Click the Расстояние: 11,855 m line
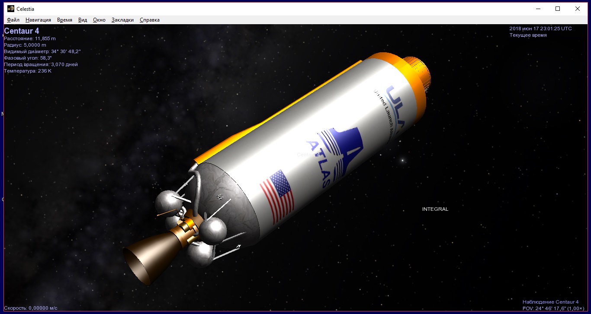Image resolution: width=591 pixels, height=314 pixels. pyautogui.click(x=30, y=38)
